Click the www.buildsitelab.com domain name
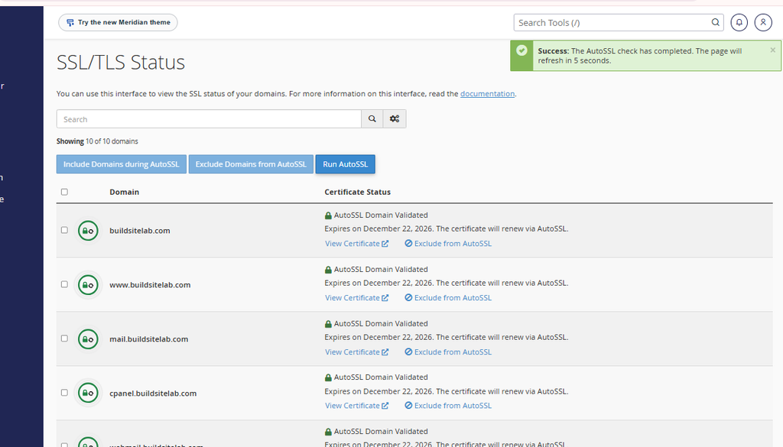Image resolution: width=783 pixels, height=447 pixels. [150, 285]
